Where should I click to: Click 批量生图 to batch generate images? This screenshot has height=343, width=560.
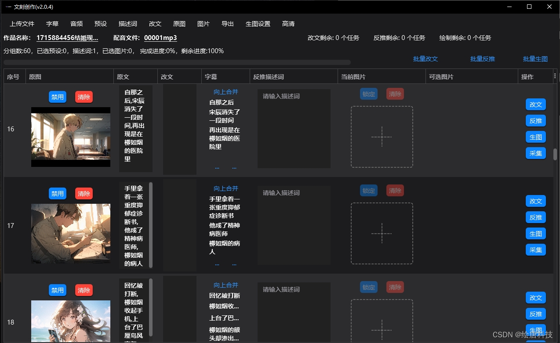pos(535,58)
